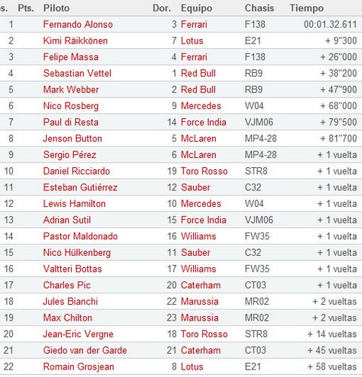The image size is (362, 377).
Task: Select the Jean-Eric Vergne link
Action: point(78,334)
